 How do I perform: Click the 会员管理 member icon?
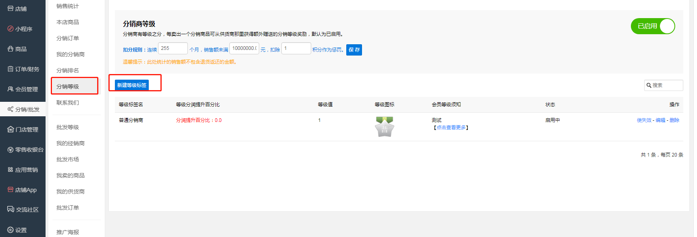coord(10,89)
